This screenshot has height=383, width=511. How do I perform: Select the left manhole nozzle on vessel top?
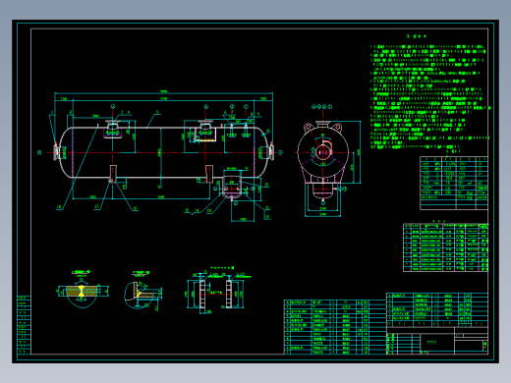(x=113, y=130)
